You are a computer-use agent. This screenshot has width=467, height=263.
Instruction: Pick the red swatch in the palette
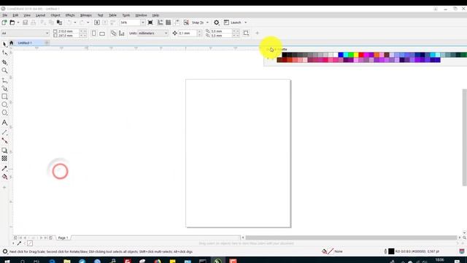coord(361,55)
